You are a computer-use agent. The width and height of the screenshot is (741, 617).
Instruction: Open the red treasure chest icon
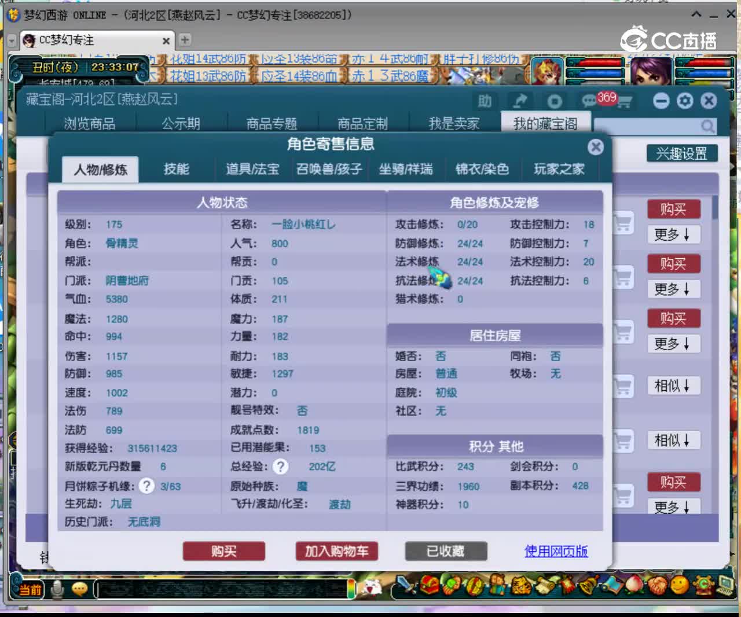[x=429, y=585]
